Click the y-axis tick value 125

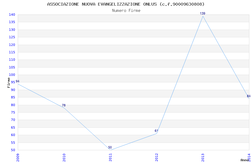coord(12,37)
